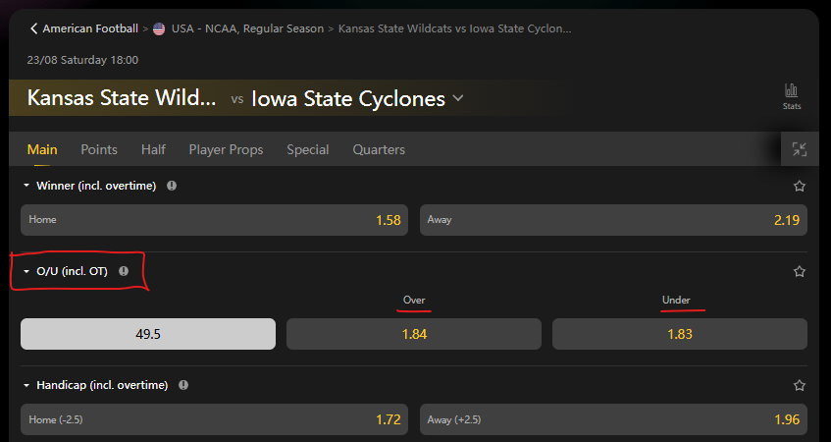Open USA - NCAA, Regular Season breadcrumb

[x=247, y=29]
